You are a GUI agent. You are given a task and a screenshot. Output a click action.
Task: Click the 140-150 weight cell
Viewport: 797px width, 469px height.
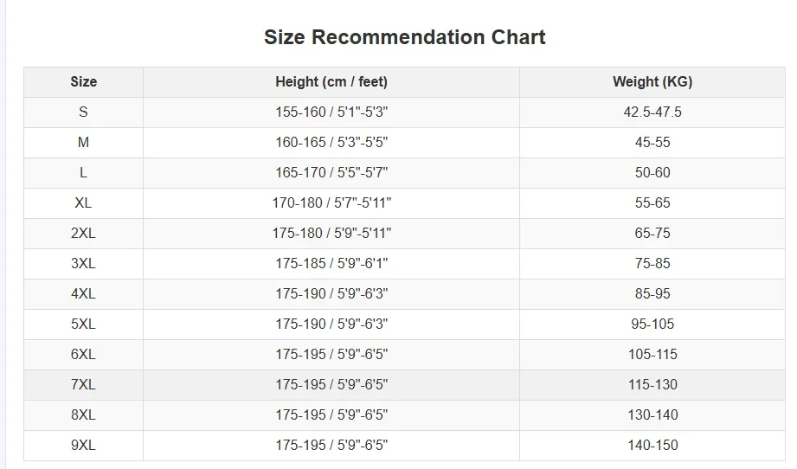click(652, 446)
